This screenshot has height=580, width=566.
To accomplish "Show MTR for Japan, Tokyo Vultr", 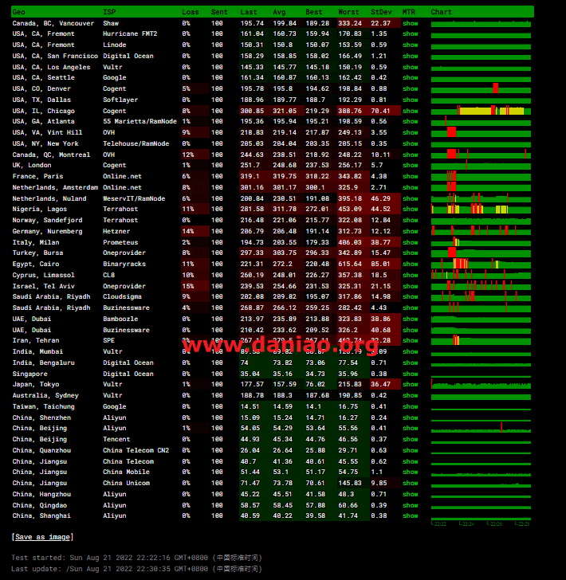I will pyautogui.click(x=411, y=384).
